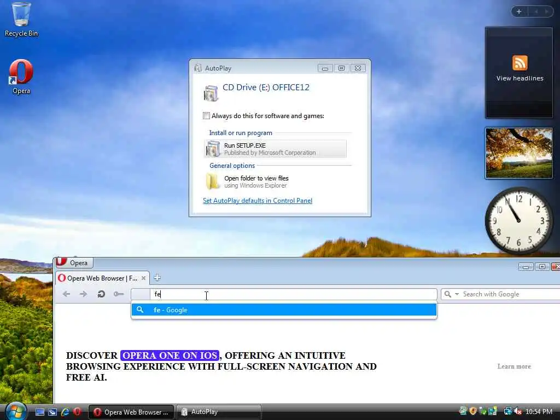Select the Opera desktop shortcut icon
This screenshot has width=560, height=420.
pos(21,77)
